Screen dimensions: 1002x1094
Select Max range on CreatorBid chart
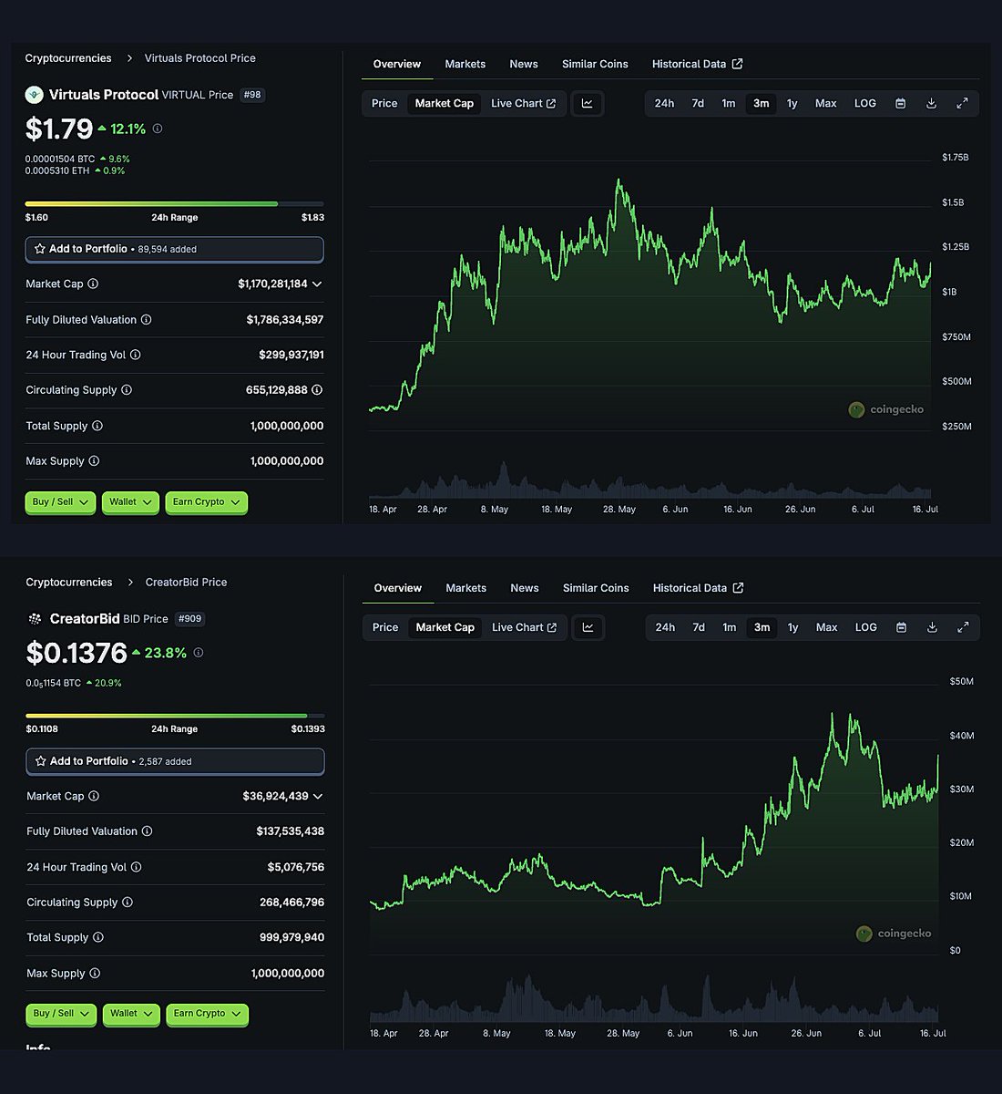827,627
